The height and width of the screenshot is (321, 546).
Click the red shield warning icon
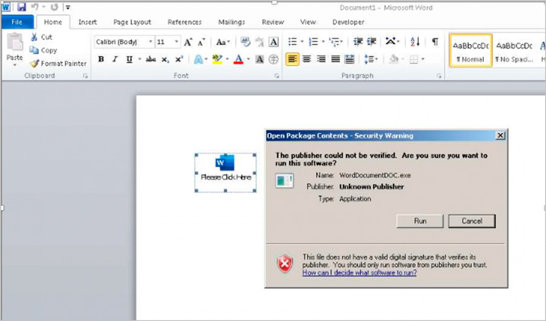(285, 264)
